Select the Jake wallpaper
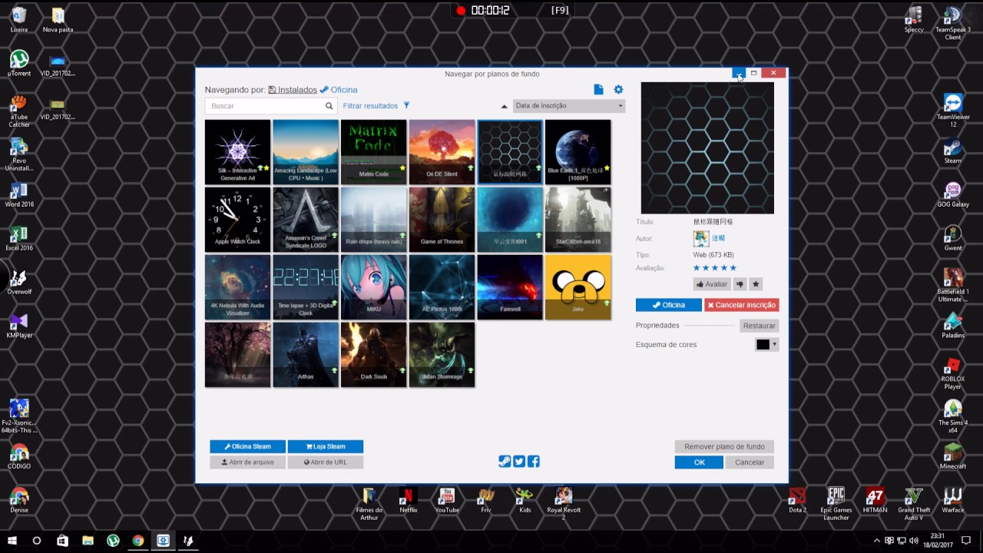Image resolution: width=983 pixels, height=553 pixels. pyautogui.click(x=578, y=287)
